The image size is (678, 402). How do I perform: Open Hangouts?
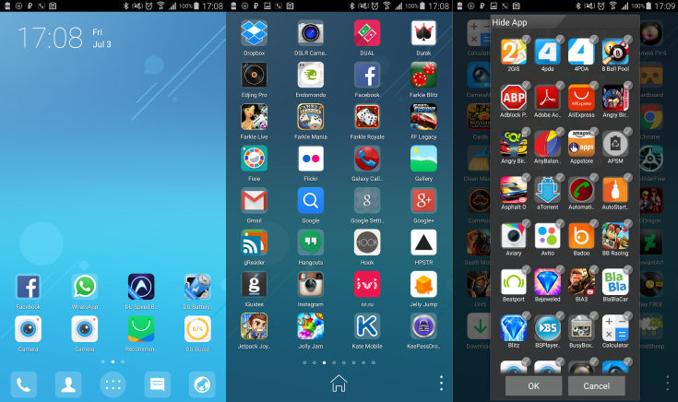pyautogui.click(x=311, y=242)
